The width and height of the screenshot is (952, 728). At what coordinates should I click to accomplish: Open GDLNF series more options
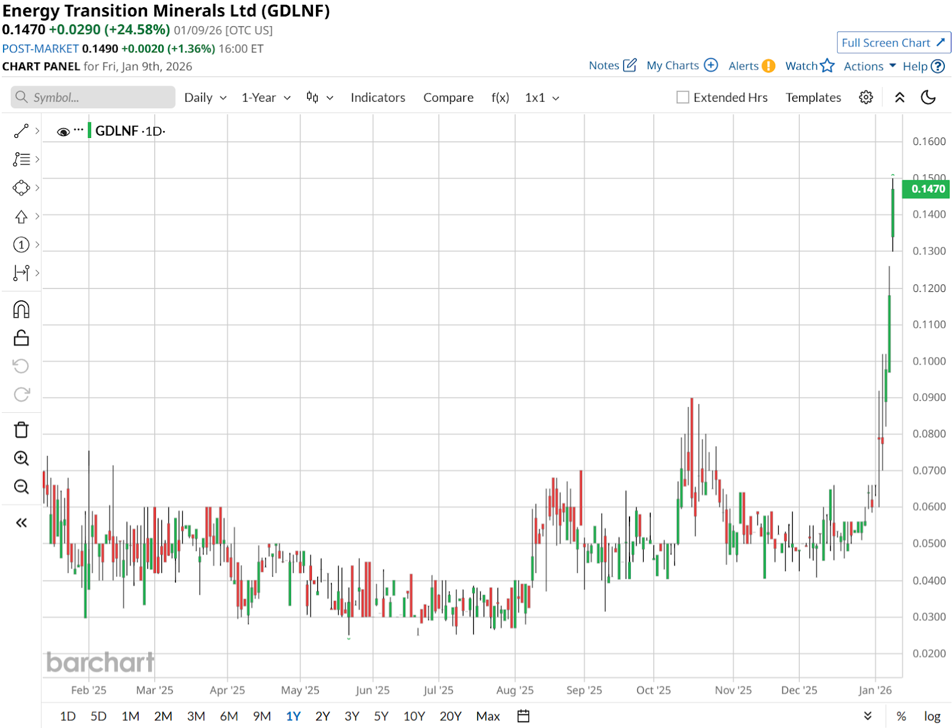79,130
